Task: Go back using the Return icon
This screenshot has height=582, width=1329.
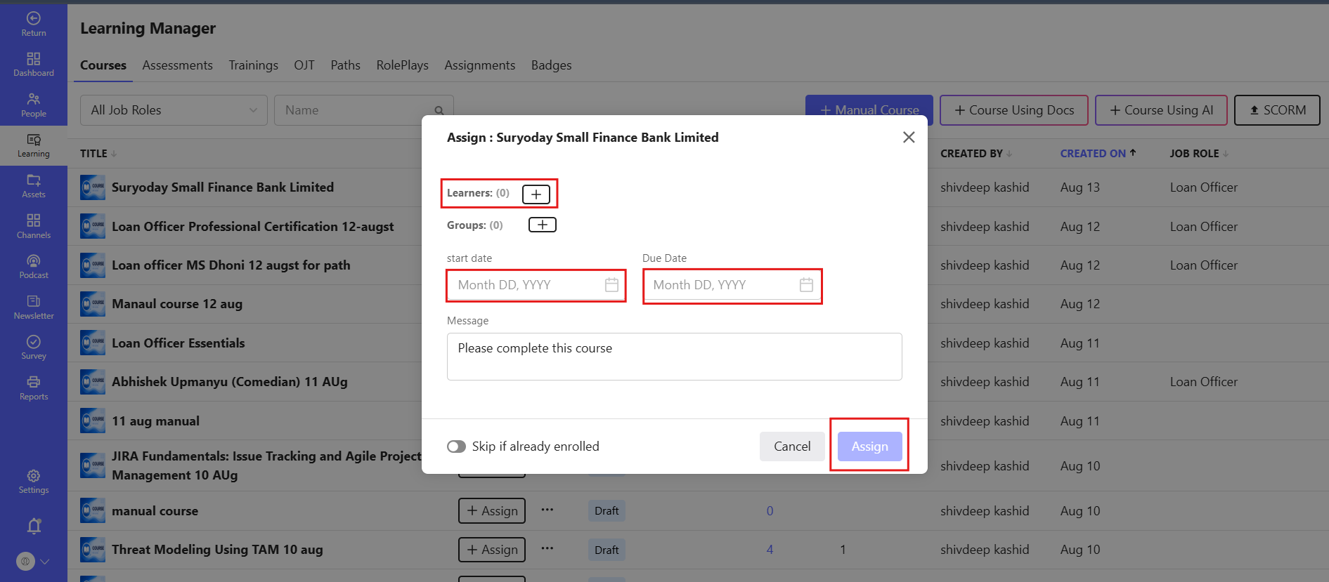Action: pyautogui.click(x=34, y=24)
